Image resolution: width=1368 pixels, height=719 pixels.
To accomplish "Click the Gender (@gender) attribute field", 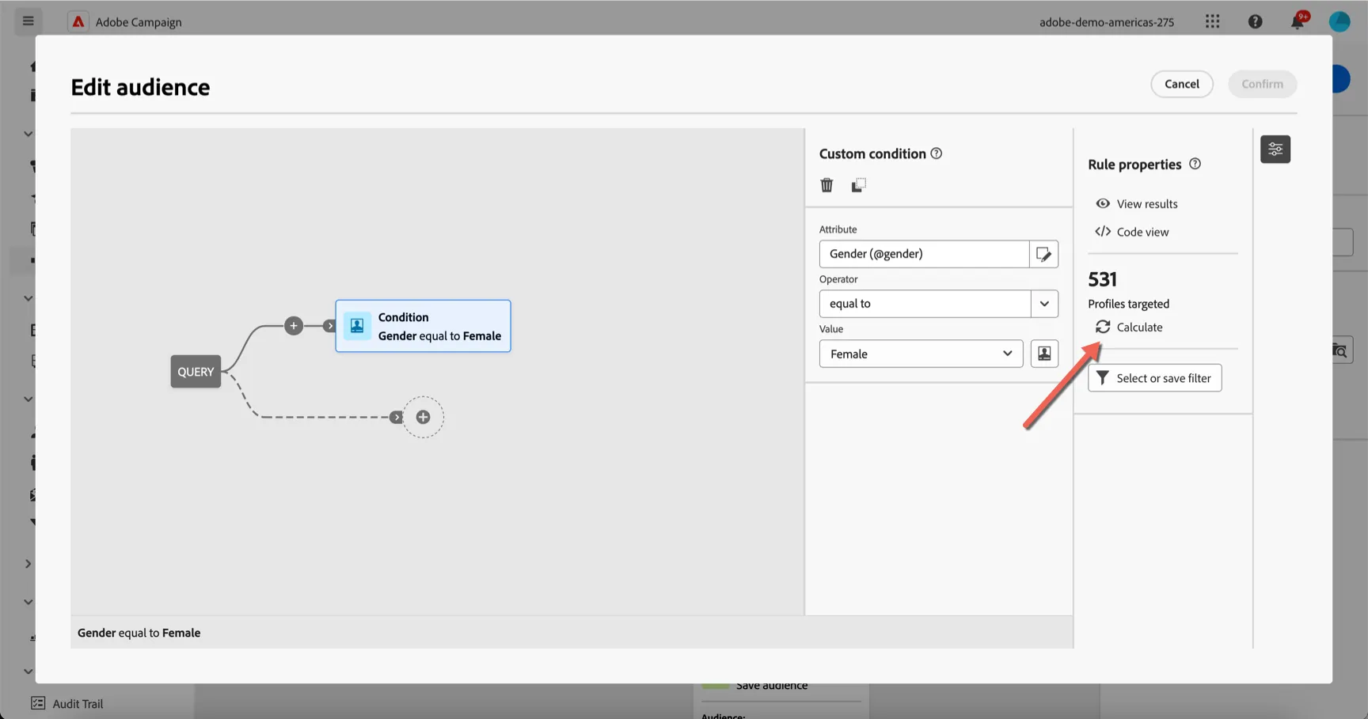I will pos(924,254).
